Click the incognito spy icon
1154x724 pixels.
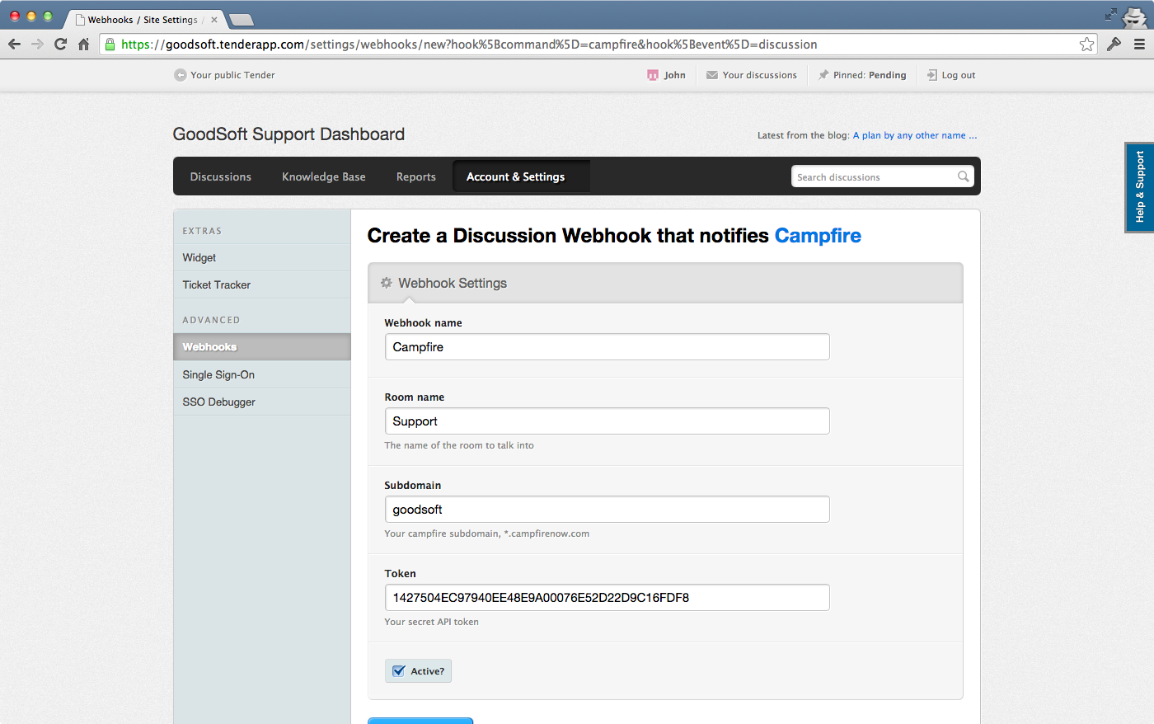(x=1135, y=17)
